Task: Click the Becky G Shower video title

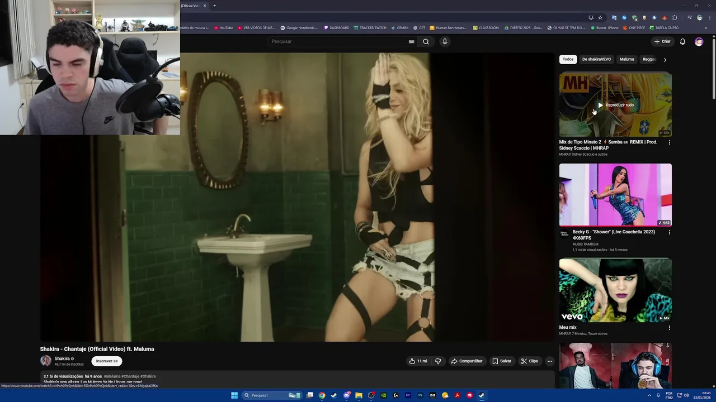Action: coord(614,234)
